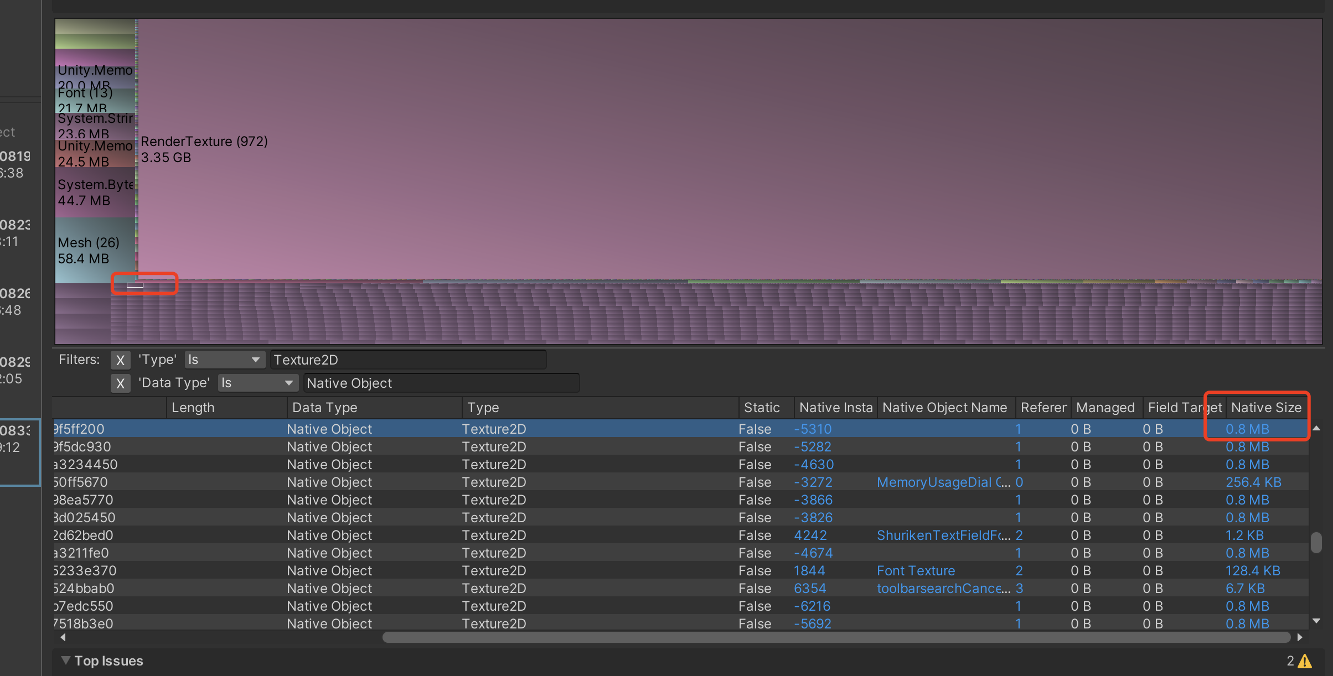Open the 'Type' Is operator dropdown
The height and width of the screenshot is (676, 1333).
tap(224, 360)
